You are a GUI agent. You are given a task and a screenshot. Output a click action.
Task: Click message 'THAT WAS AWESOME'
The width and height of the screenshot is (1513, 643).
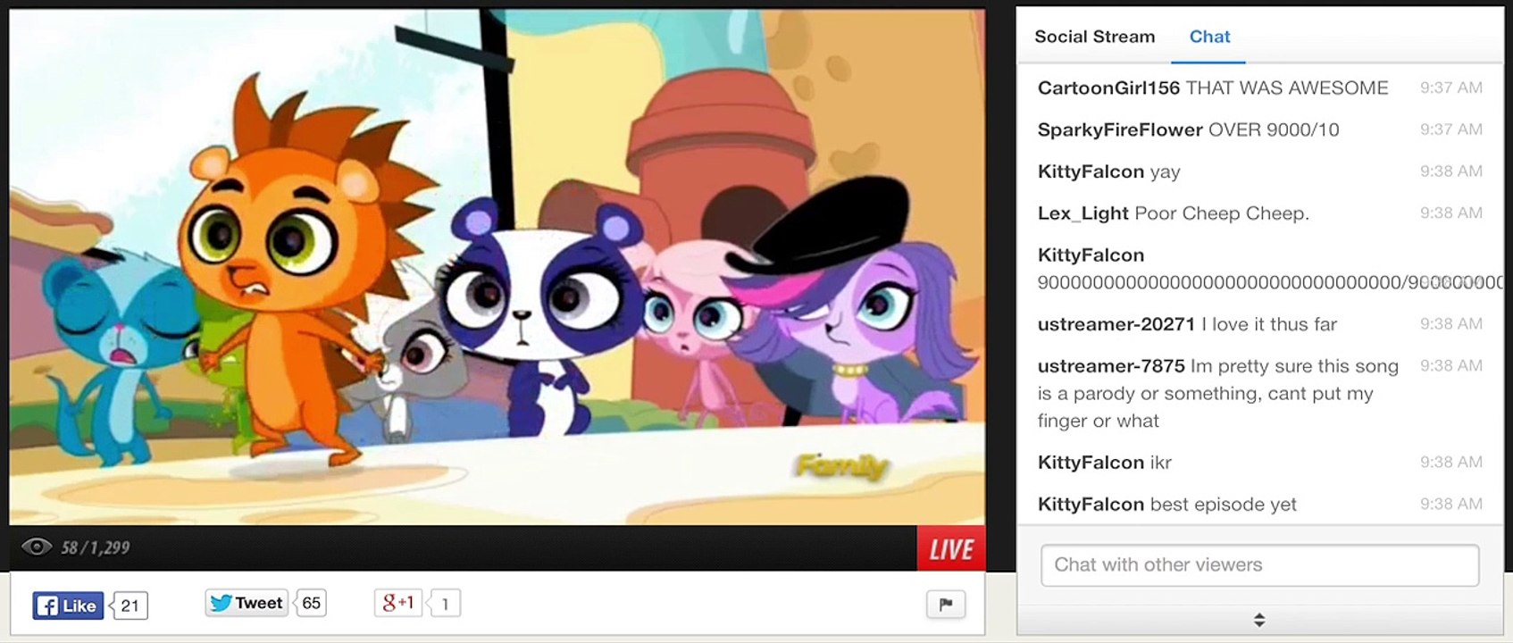coord(1287,88)
